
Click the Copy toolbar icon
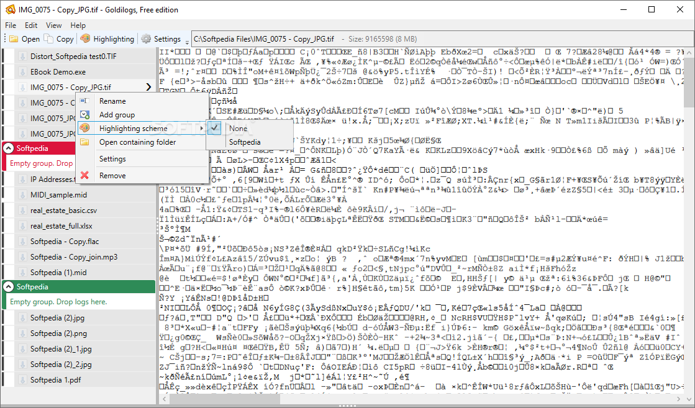49,39
